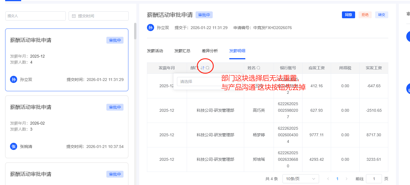Image resolution: width=410 pixels, height=185 pixels.
Task: Click the 627.93 gross pay cell
Action: [x=317, y=110]
